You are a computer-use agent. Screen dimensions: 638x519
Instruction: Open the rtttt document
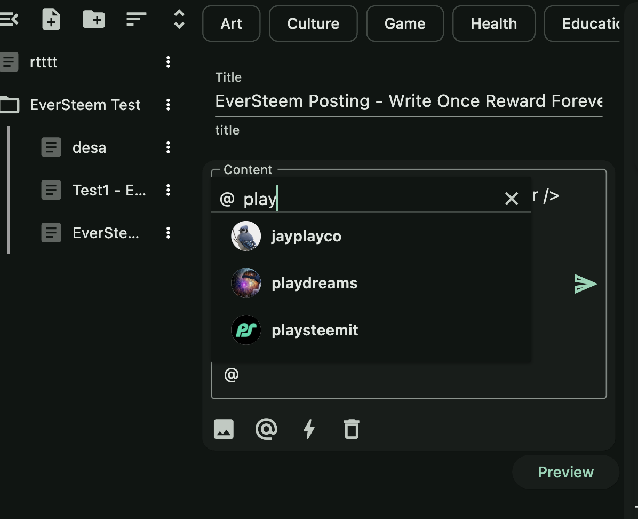tap(44, 62)
